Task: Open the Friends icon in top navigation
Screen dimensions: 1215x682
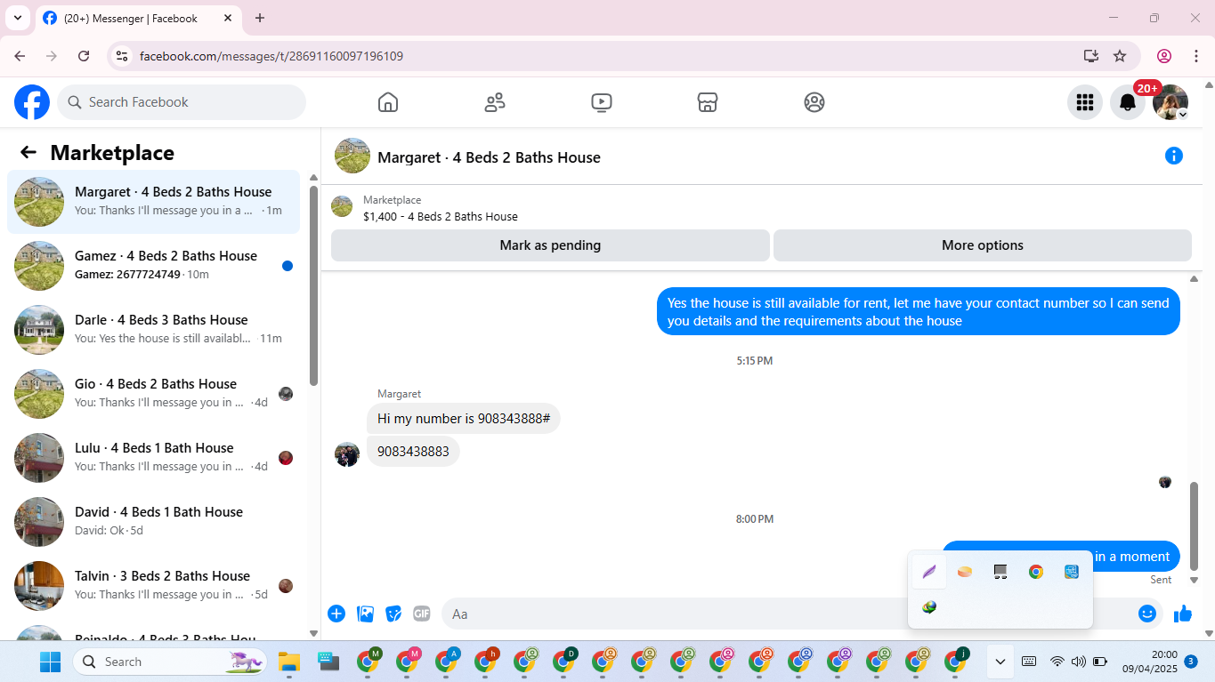Action: pyautogui.click(x=495, y=102)
